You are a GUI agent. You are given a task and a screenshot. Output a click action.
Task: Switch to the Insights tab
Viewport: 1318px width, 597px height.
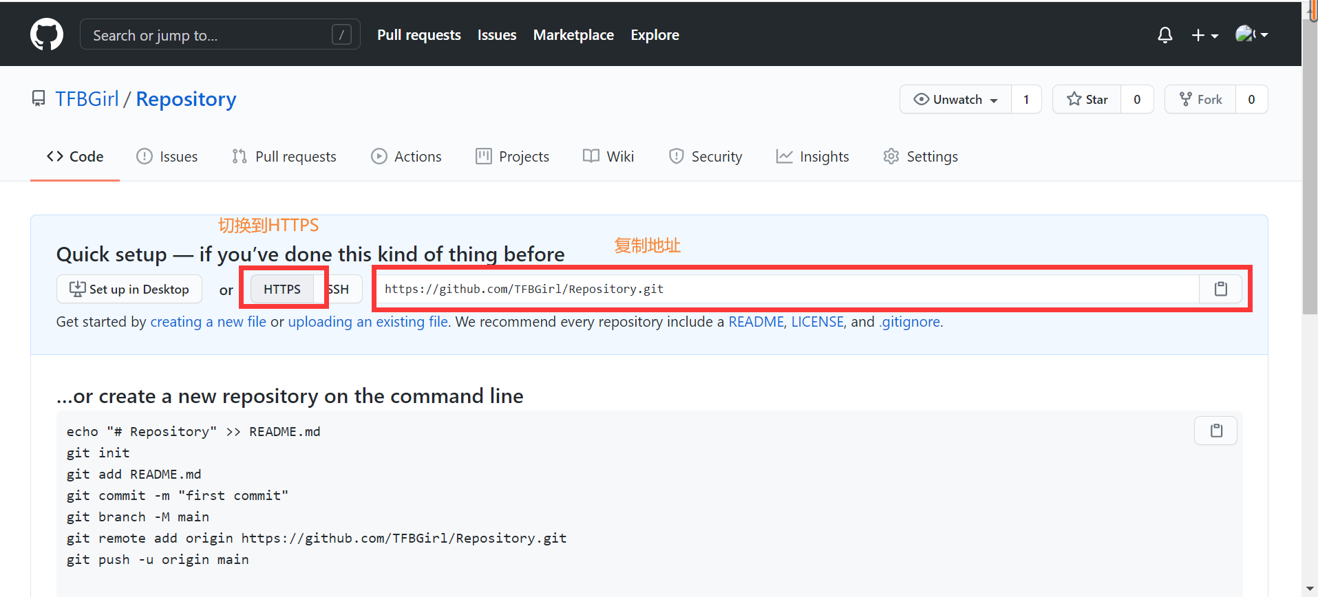click(x=812, y=157)
